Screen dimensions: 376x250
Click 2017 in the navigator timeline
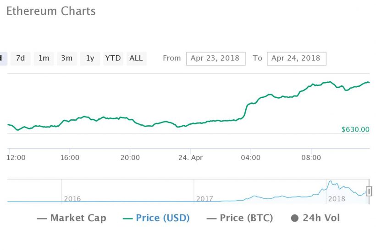click(205, 199)
